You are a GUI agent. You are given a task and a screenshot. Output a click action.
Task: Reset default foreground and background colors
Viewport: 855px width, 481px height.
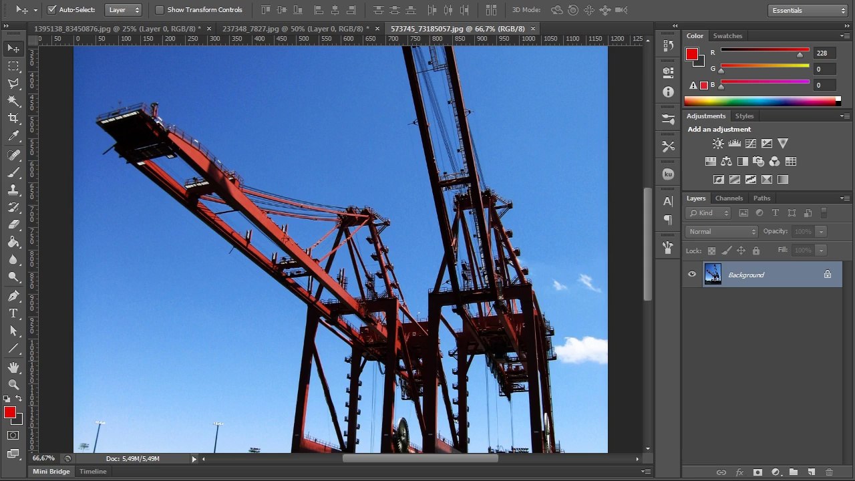click(7, 399)
